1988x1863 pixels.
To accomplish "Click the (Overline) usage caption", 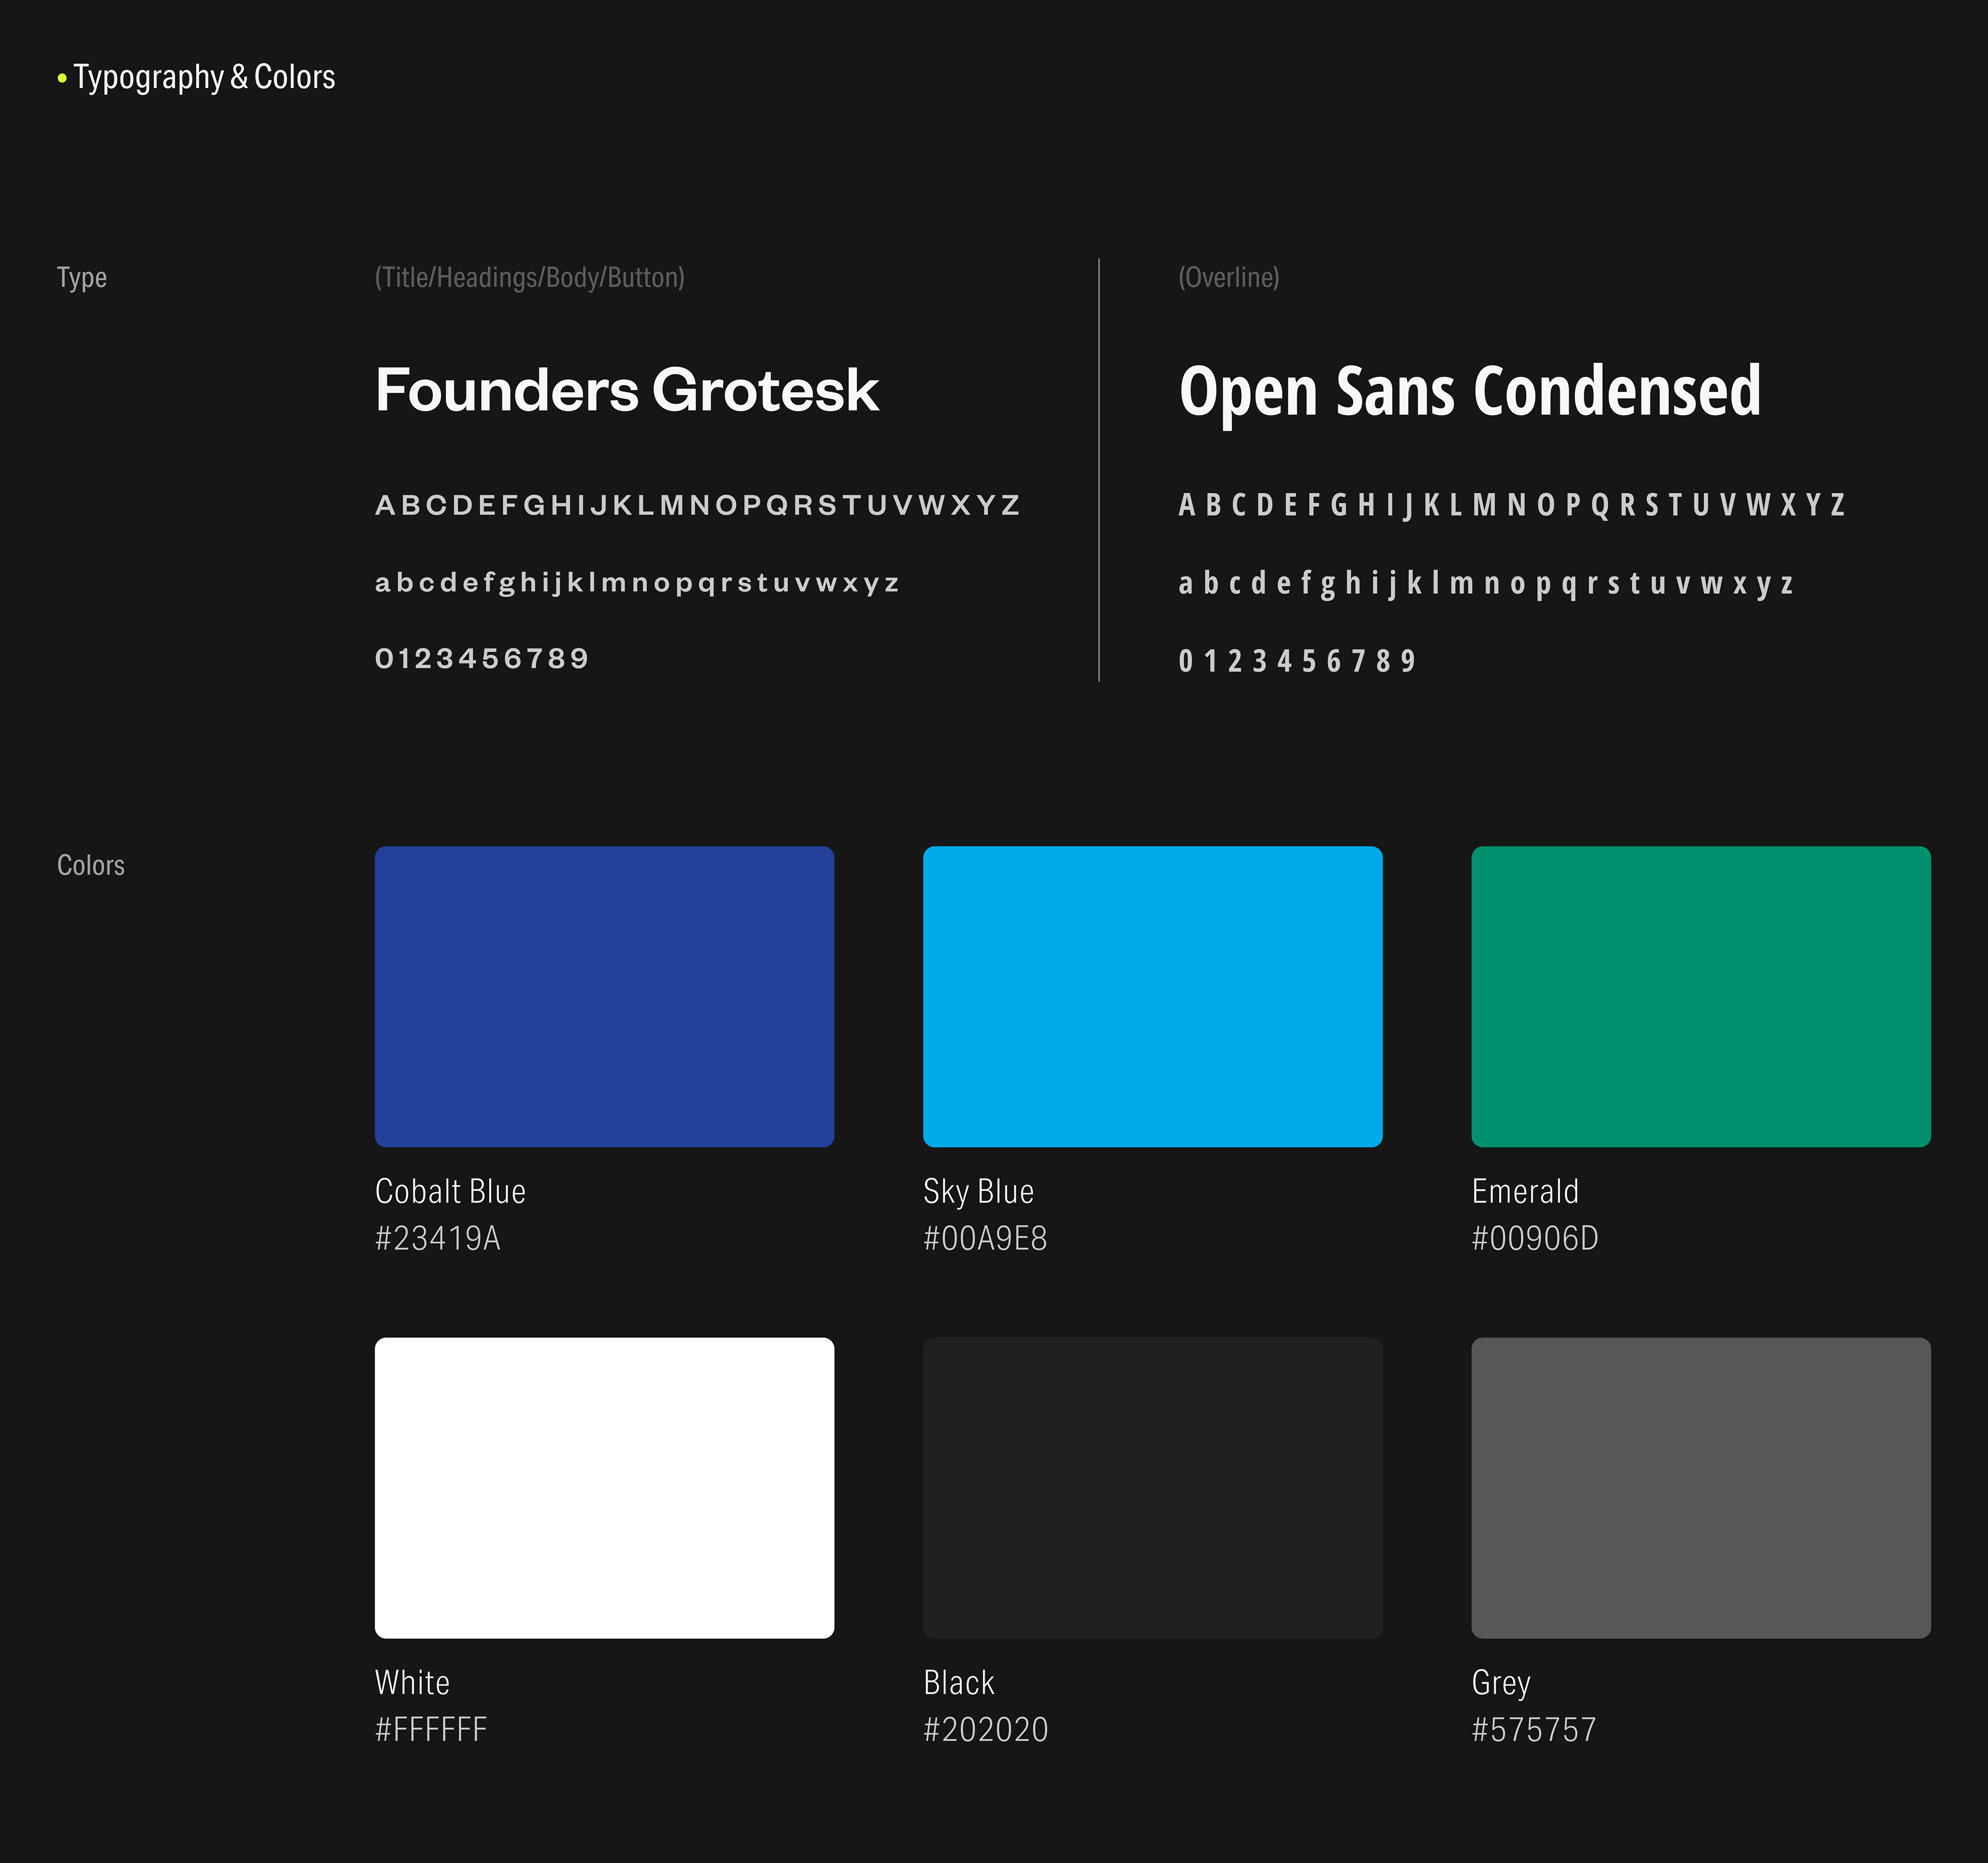I will pos(1228,277).
